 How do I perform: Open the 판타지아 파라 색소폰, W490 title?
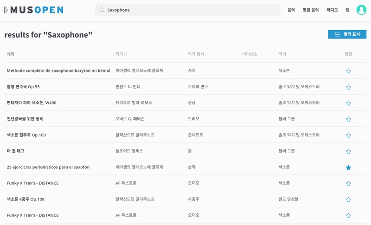click(x=32, y=103)
